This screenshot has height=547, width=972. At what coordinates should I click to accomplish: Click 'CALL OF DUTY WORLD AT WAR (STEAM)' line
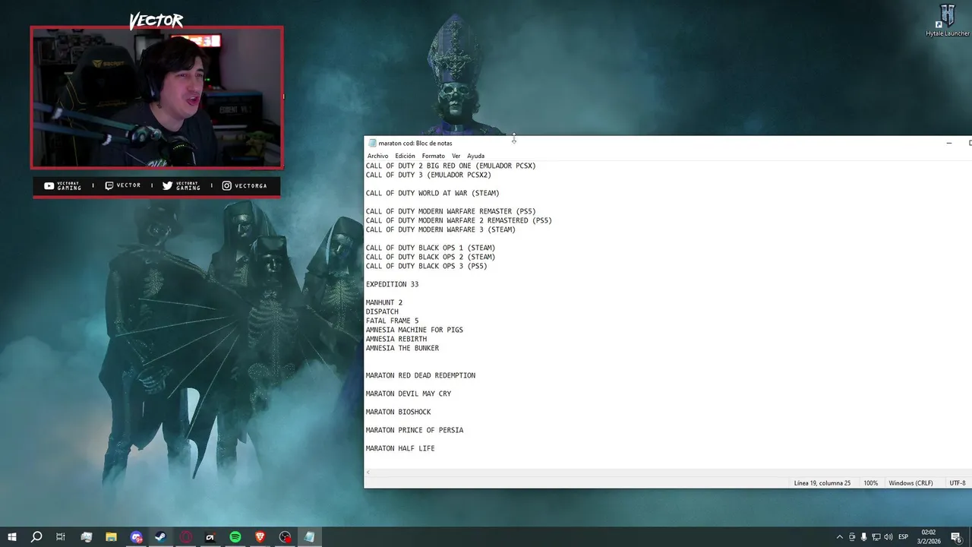pyautogui.click(x=432, y=193)
